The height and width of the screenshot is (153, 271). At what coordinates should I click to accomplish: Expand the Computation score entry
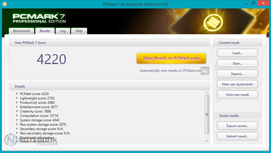click(x=17, y=116)
